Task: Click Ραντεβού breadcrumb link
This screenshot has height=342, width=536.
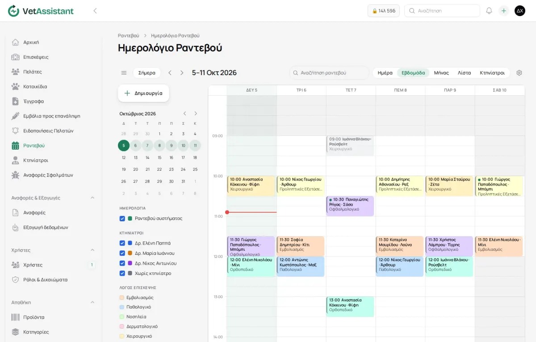Action: [129, 35]
